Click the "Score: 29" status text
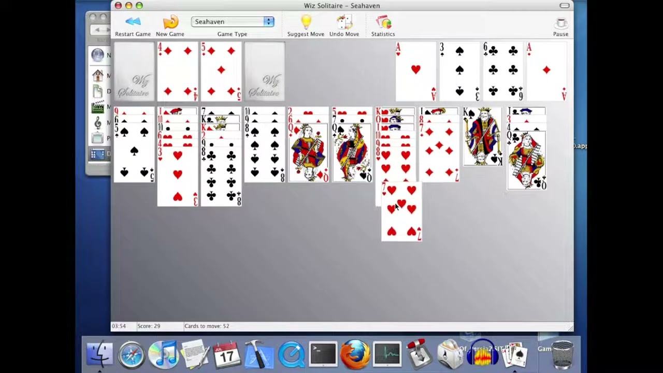The image size is (663, 373). (149, 326)
